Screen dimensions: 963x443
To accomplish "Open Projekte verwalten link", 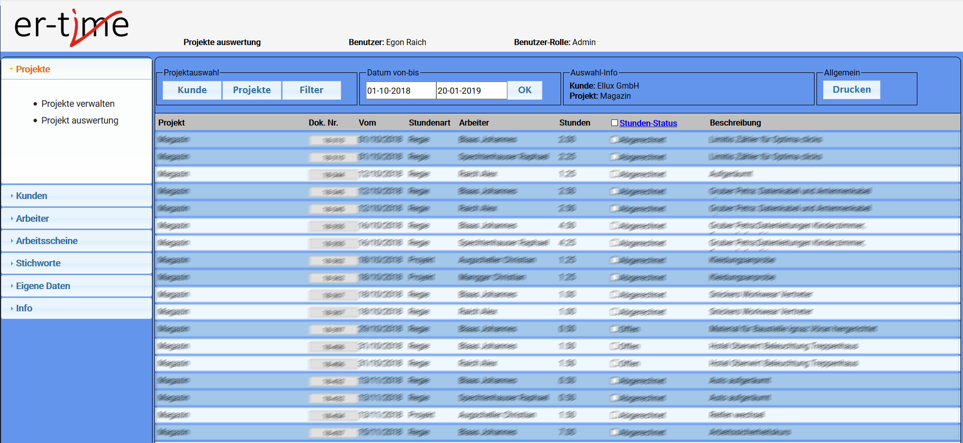I will click(78, 104).
